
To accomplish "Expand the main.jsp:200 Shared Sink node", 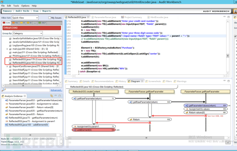I will click(x=8, y=49).
